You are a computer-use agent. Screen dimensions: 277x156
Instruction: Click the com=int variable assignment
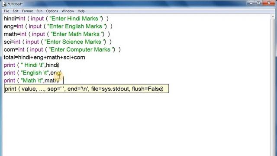pyautogui.click(x=14, y=49)
